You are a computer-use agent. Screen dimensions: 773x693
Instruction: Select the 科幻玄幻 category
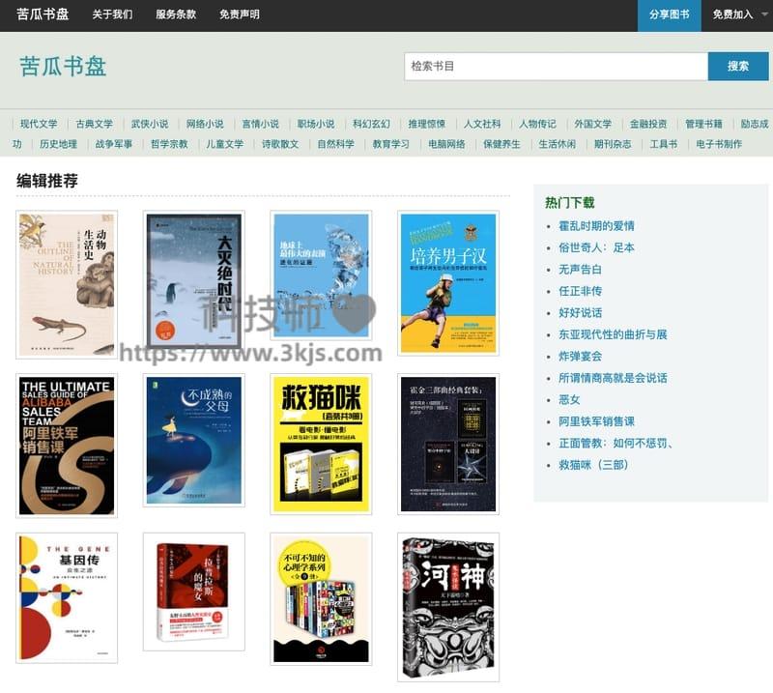click(x=371, y=124)
